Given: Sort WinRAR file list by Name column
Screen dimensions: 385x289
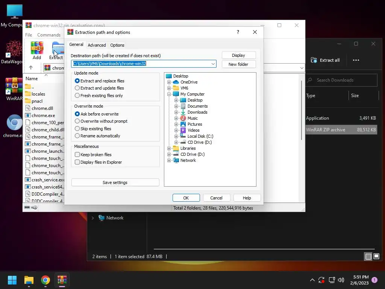Looking at the screenshot, I should pos(32,79).
